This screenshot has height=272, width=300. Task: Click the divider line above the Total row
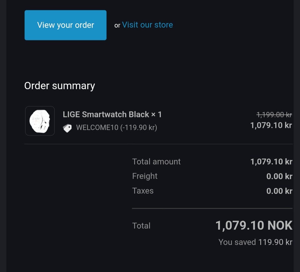[x=212, y=208]
